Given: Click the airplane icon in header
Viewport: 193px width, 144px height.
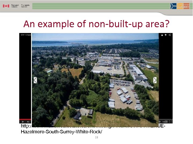Looking at the screenshot, I should [x=173, y=6].
